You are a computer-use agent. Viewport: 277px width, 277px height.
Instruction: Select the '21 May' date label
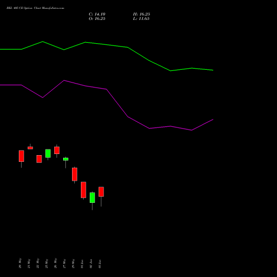[x=29, y=263]
